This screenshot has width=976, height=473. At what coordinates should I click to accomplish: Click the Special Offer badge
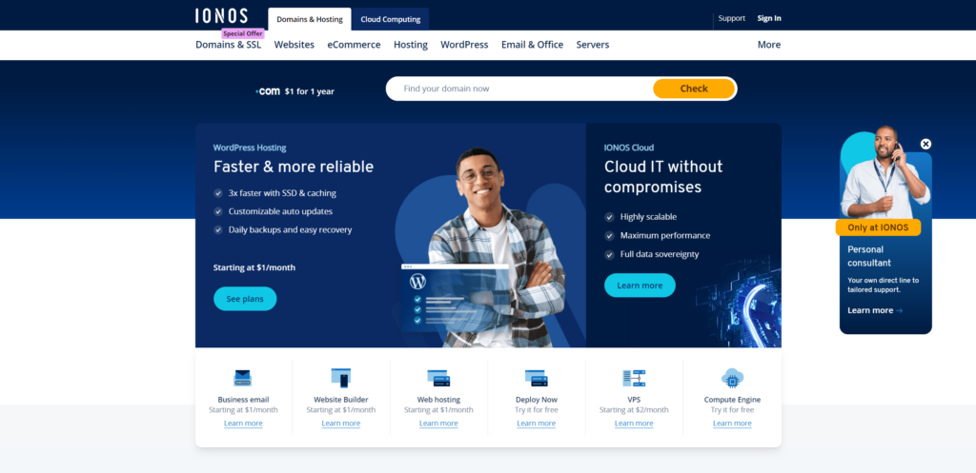243,34
